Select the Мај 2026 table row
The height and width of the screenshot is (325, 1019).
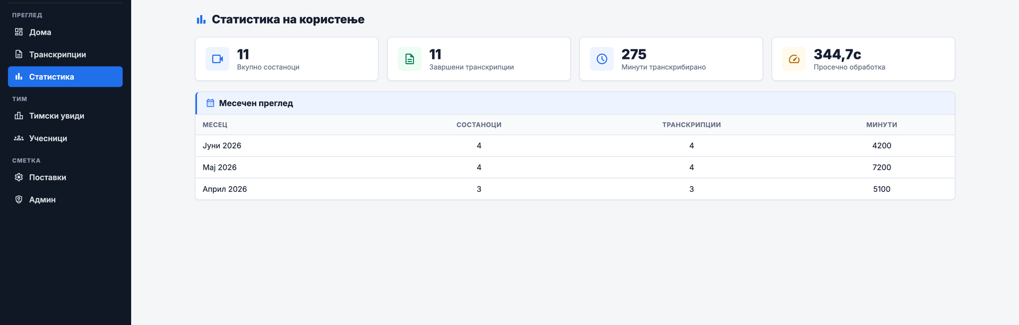[x=575, y=167]
